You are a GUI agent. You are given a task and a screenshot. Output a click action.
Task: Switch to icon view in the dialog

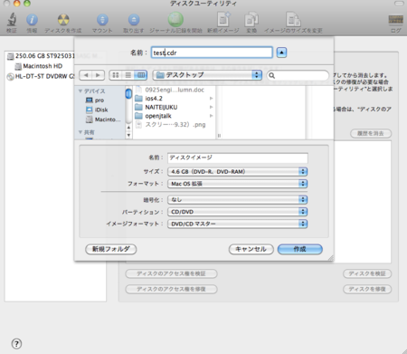coord(116,75)
